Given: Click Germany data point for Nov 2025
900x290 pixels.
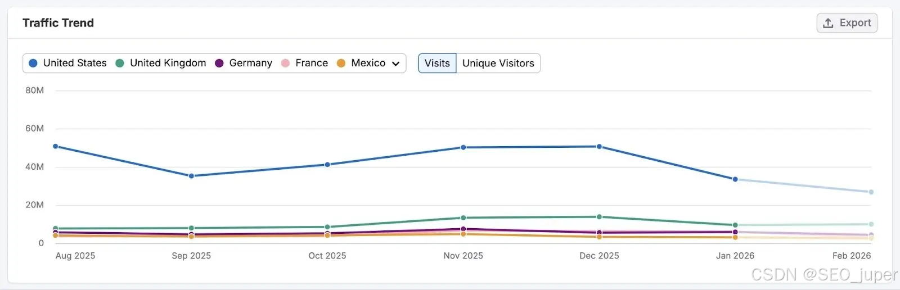Looking at the screenshot, I should coord(463,229).
